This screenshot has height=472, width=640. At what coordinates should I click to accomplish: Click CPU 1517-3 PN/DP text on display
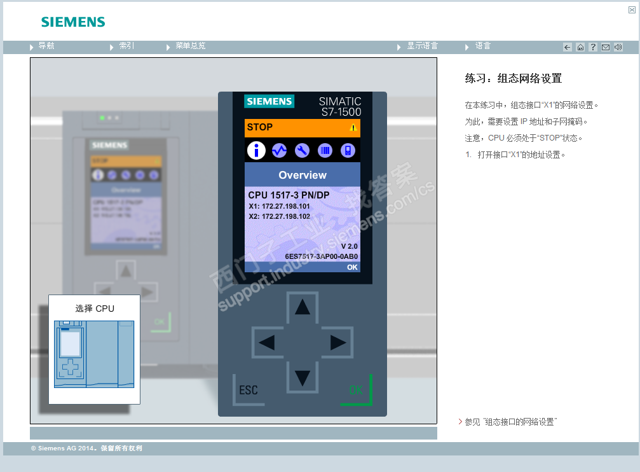tap(289, 195)
